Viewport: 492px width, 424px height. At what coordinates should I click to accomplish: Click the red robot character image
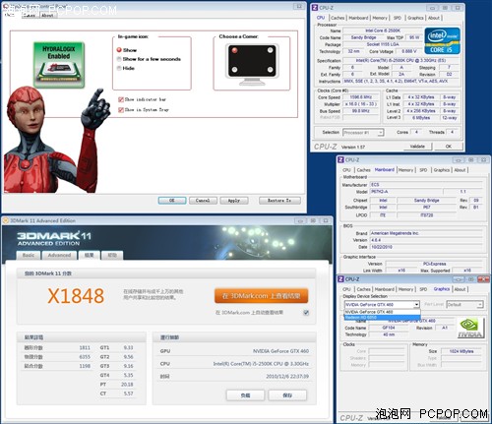(56, 140)
